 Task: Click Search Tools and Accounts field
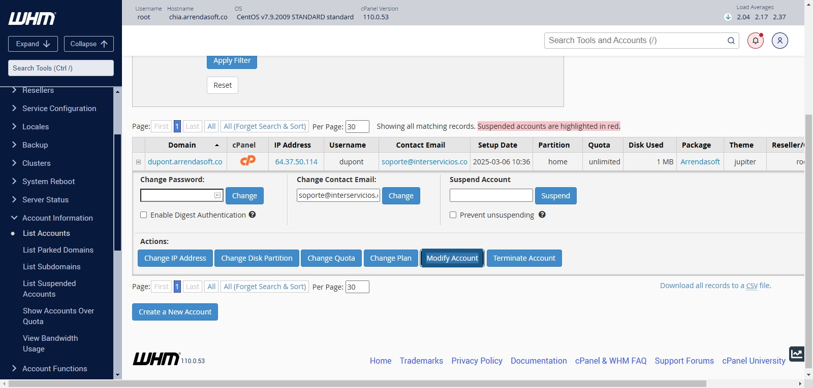click(641, 41)
